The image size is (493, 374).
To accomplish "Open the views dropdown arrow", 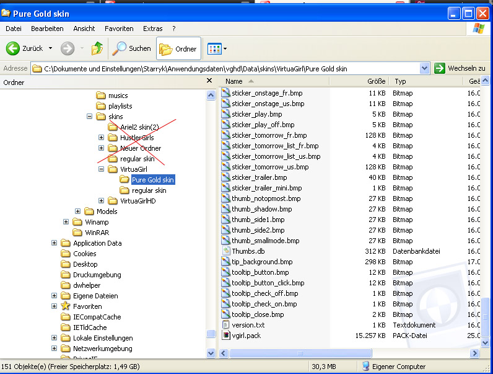I will coord(225,49).
